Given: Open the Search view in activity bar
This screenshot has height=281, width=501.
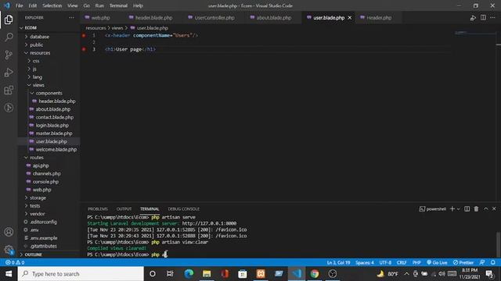Looking at the screenshot, I should (9, 37).
